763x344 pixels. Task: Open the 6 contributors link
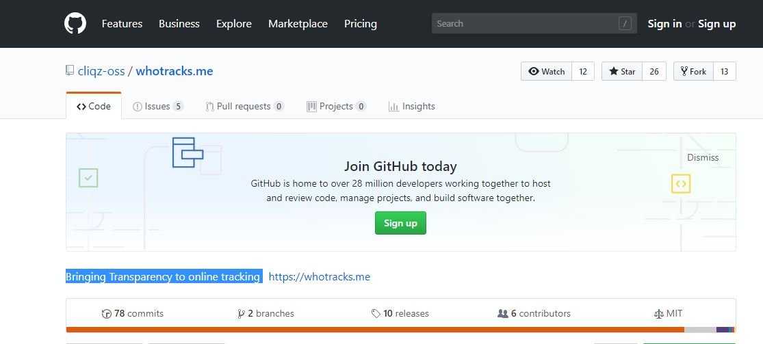(x=534, y=313)
